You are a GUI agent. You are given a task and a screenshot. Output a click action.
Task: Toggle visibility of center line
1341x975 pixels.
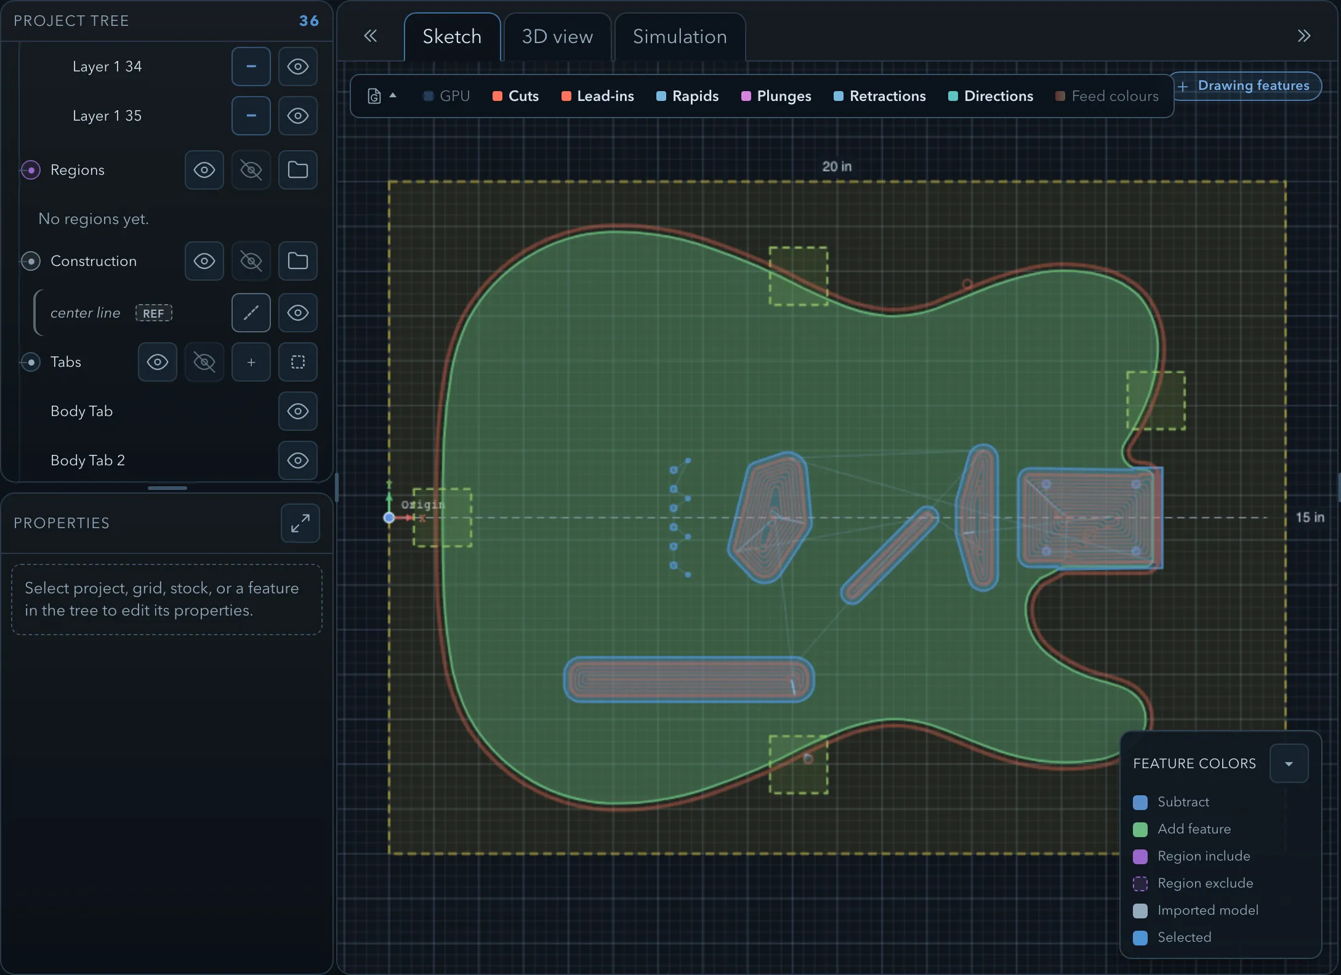point(298,313)
